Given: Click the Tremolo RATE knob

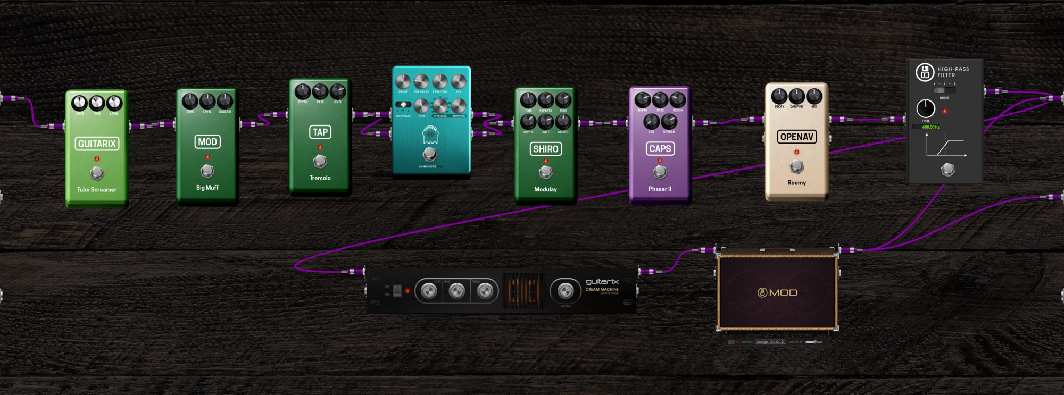Looking at the screenshot, I should click(320, 91).
